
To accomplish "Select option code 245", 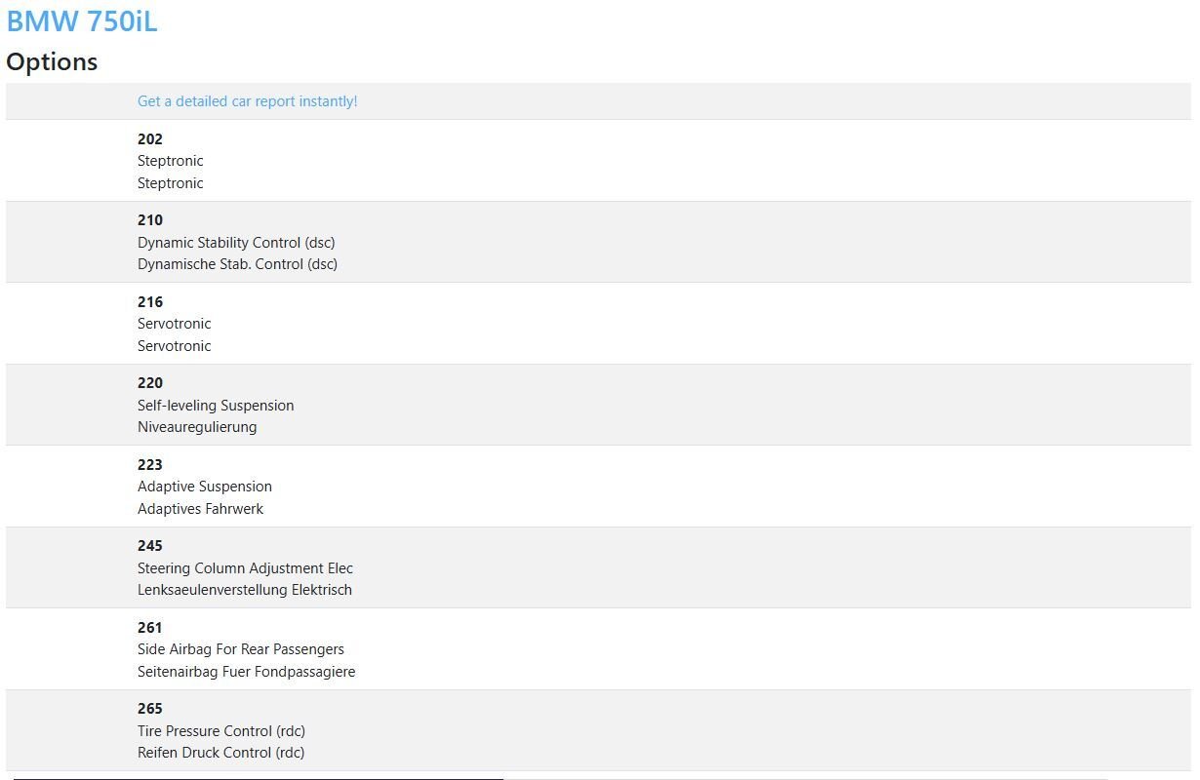I will coord(150,546).
